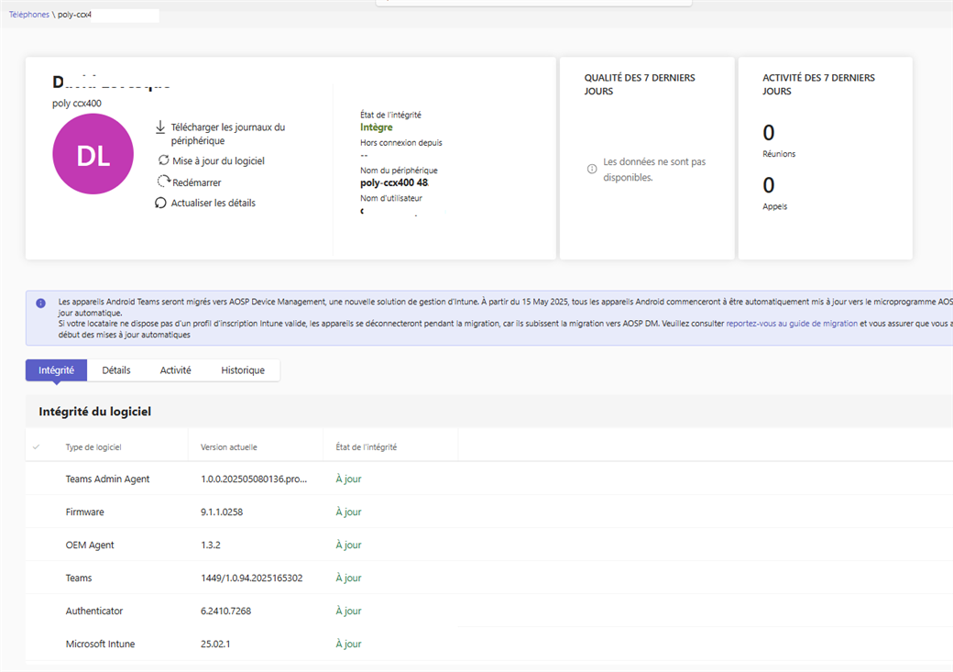This screenshot has width=953, height=672.
Task: Click the refresh details circular icon
Action: pos(160,203)
